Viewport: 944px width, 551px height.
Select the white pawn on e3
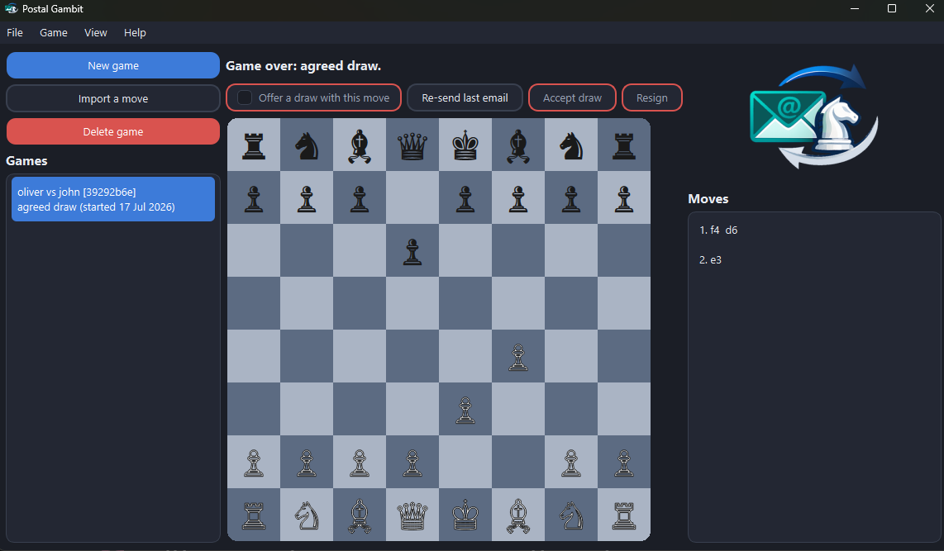coord(465,411)
